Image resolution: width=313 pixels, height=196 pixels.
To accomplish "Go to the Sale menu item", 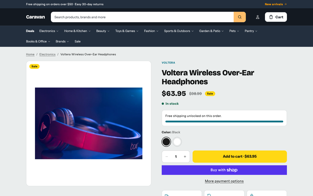I will [x=77, y=41].
